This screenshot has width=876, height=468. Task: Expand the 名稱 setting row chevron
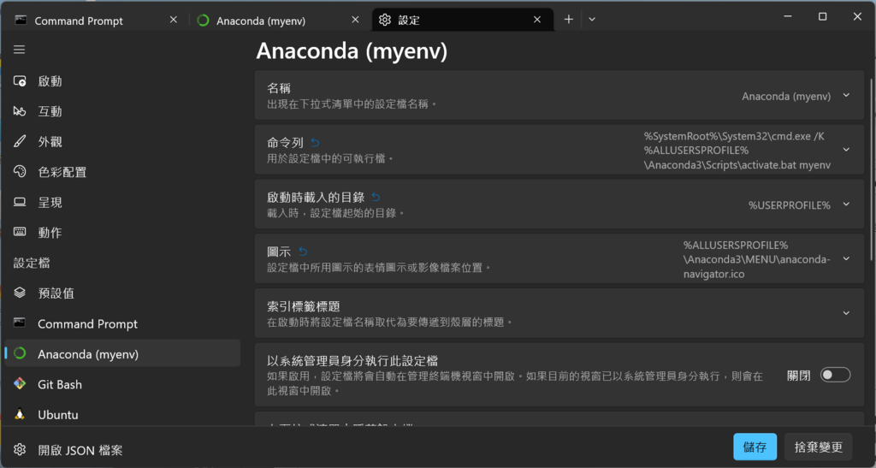(x=846, y=96)
